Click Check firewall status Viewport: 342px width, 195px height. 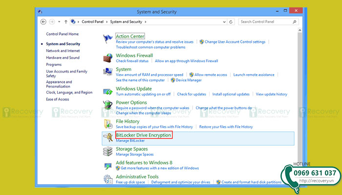[x=132, y=61]
